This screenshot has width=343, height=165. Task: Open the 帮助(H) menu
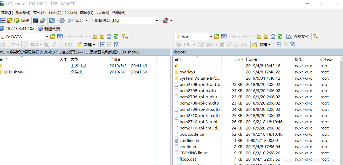point(119,12)
